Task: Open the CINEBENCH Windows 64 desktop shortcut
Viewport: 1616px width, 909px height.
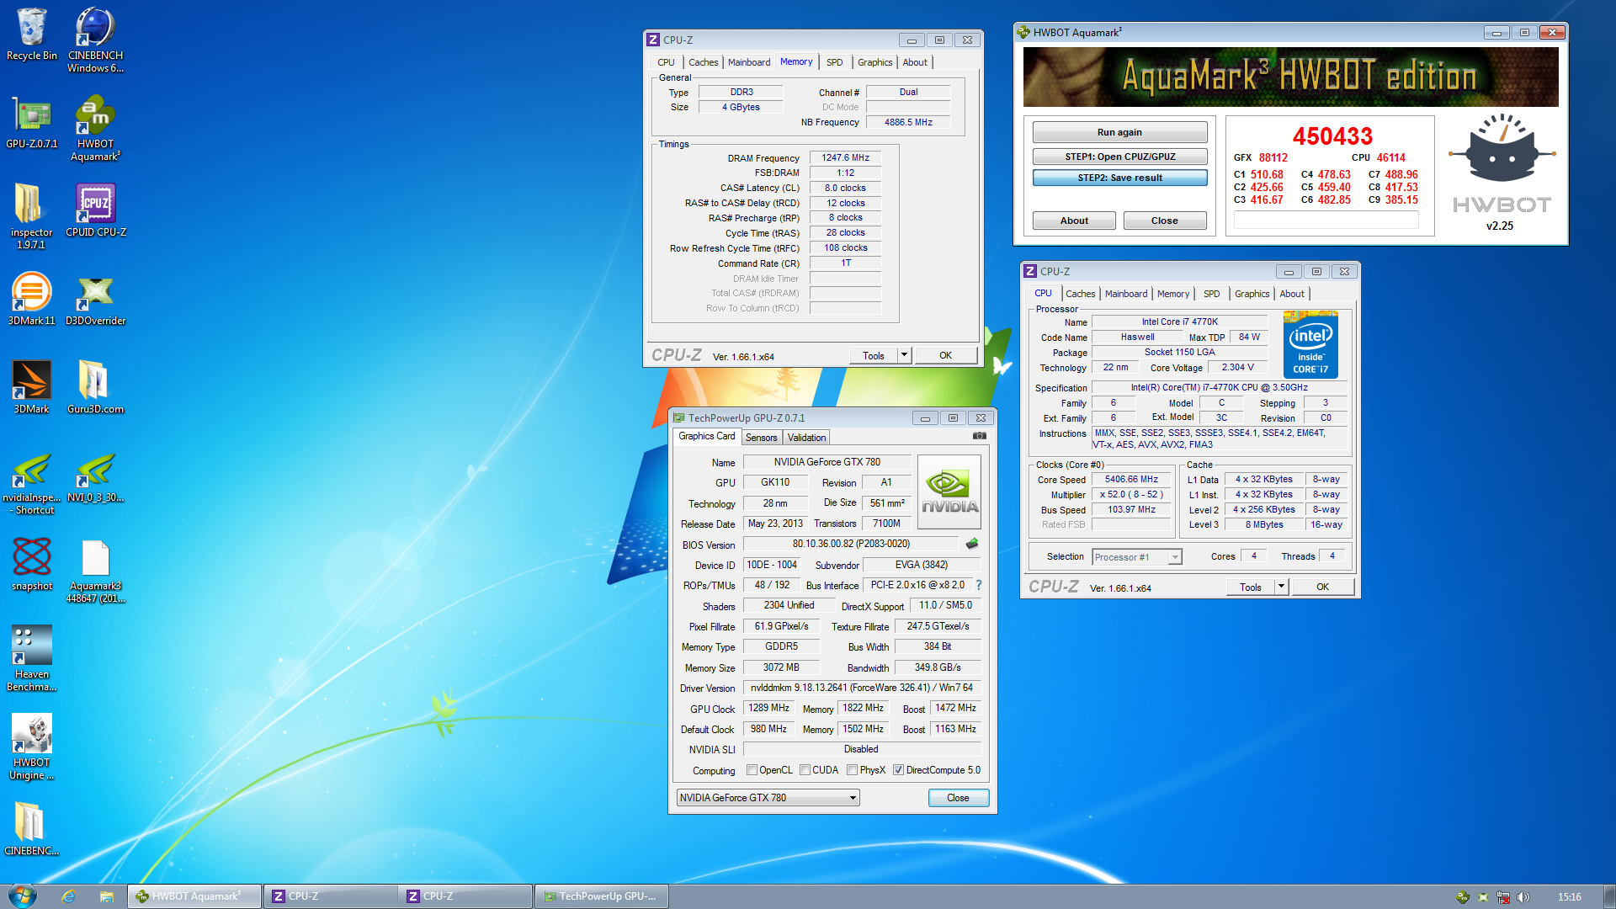Action: (x=95, y=39)
